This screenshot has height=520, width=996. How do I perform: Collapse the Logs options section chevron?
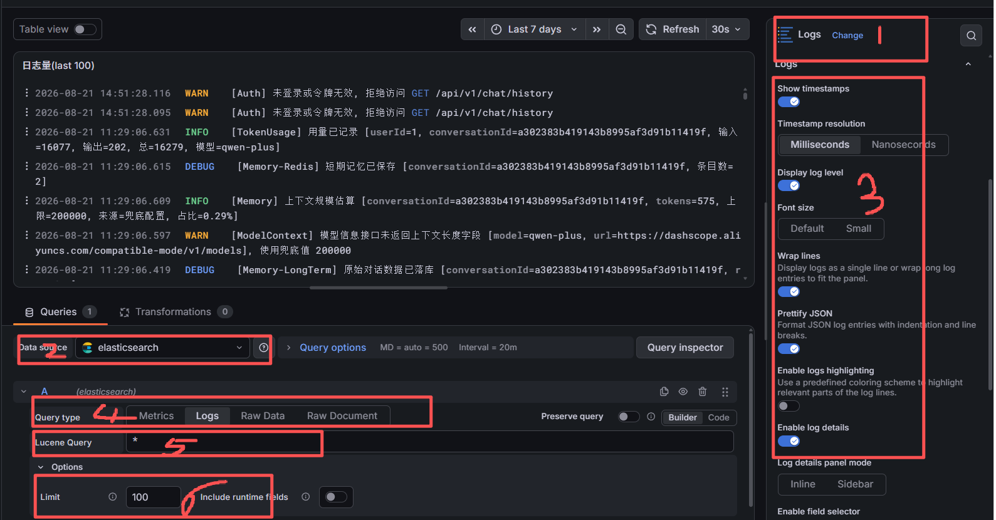tap(968, 64)
